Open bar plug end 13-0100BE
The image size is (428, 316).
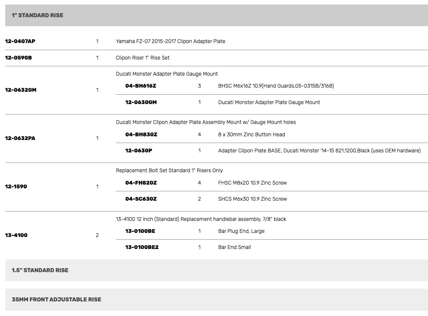(x=140, y=231)
